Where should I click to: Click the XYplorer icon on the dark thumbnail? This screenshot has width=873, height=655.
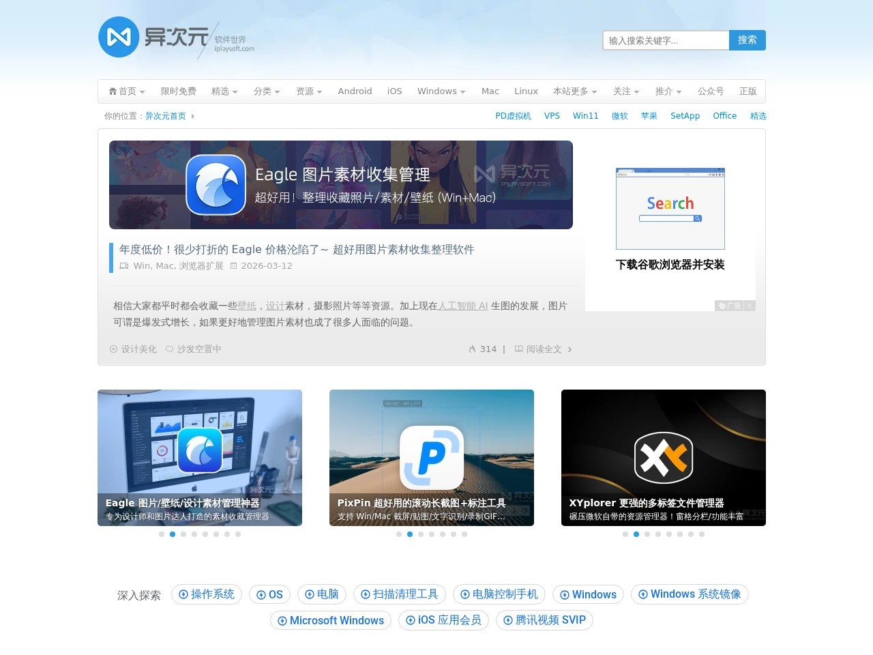tap(663, 458)
